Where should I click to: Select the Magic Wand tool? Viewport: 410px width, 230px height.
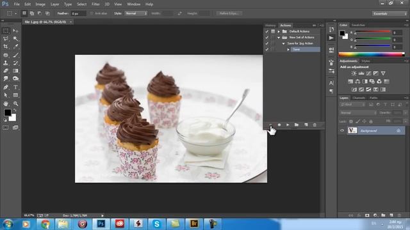[x=15, y=39]
